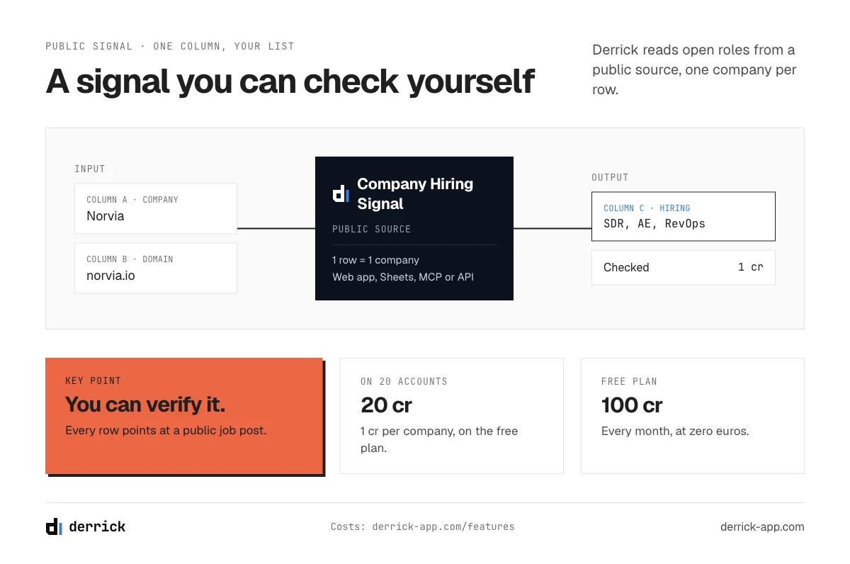The width and height of the screenshot is (850, 564).
Task: Click the '100 cr' figure
Action: [632, 405]
